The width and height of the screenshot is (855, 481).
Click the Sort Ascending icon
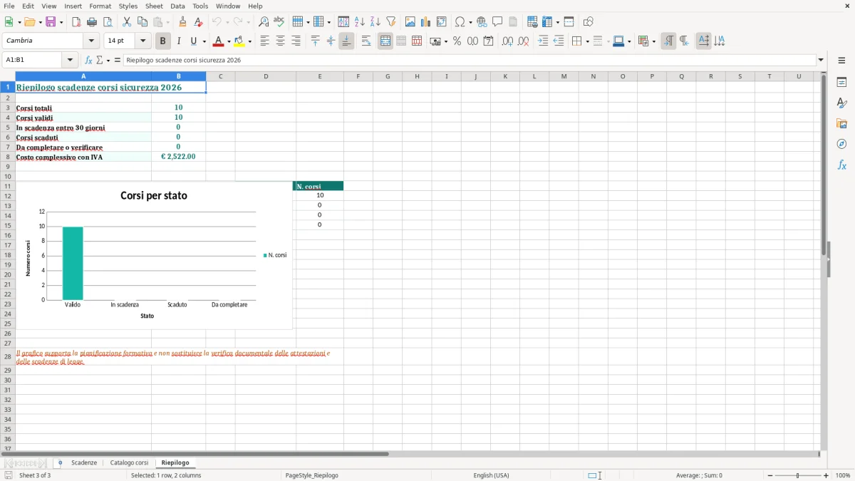tap(360, 22)
